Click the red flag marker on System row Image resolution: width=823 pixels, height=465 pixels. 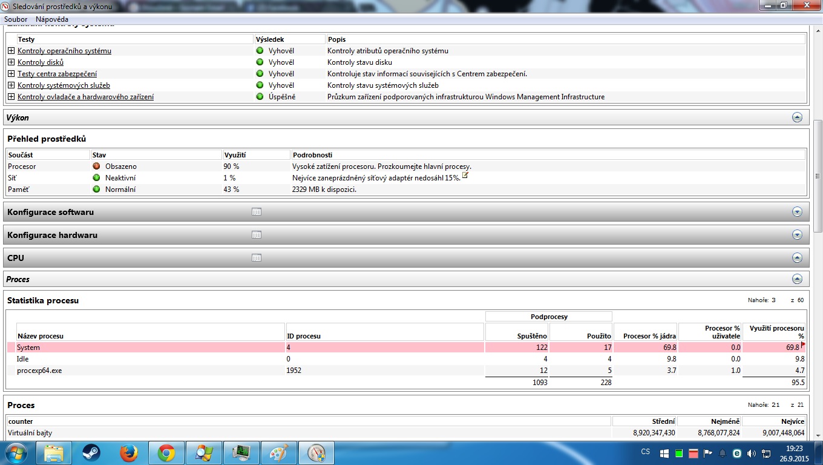(x=803, y=345)
